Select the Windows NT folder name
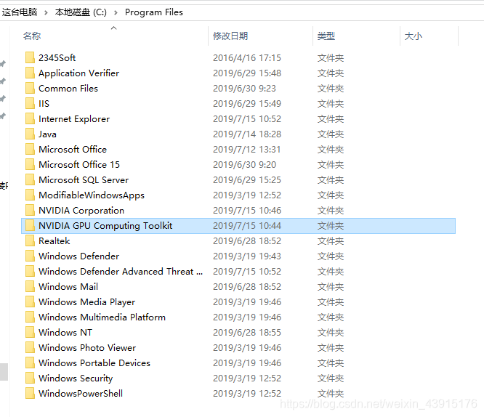This screenshot has height=417, width=484. click(x=65, y=332)
